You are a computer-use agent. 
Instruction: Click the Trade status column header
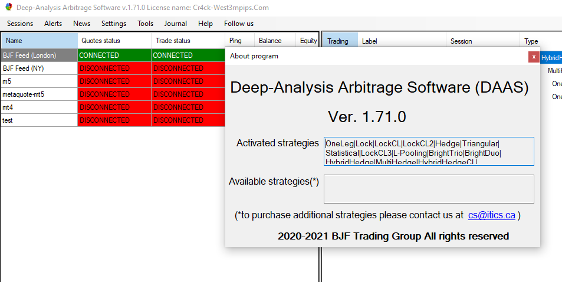pos(188,41)
